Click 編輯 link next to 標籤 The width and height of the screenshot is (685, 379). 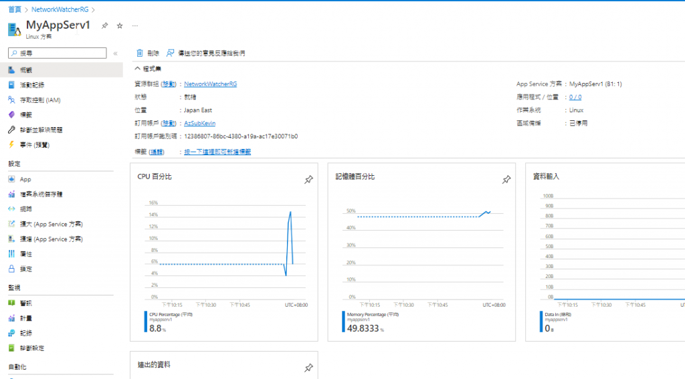click(x=157, y=152)
